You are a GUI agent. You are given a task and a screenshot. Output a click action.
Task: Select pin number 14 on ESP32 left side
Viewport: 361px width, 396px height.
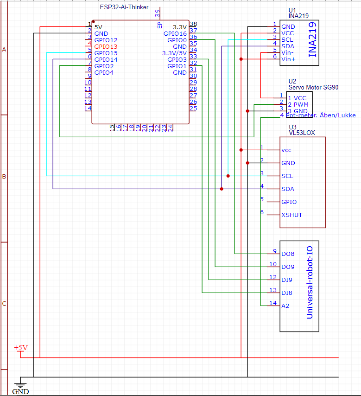point(88,109)
